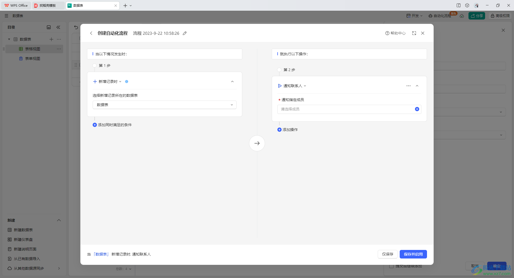
Task: Click 添加操作 to add an action
Action: tap(288, 130)
